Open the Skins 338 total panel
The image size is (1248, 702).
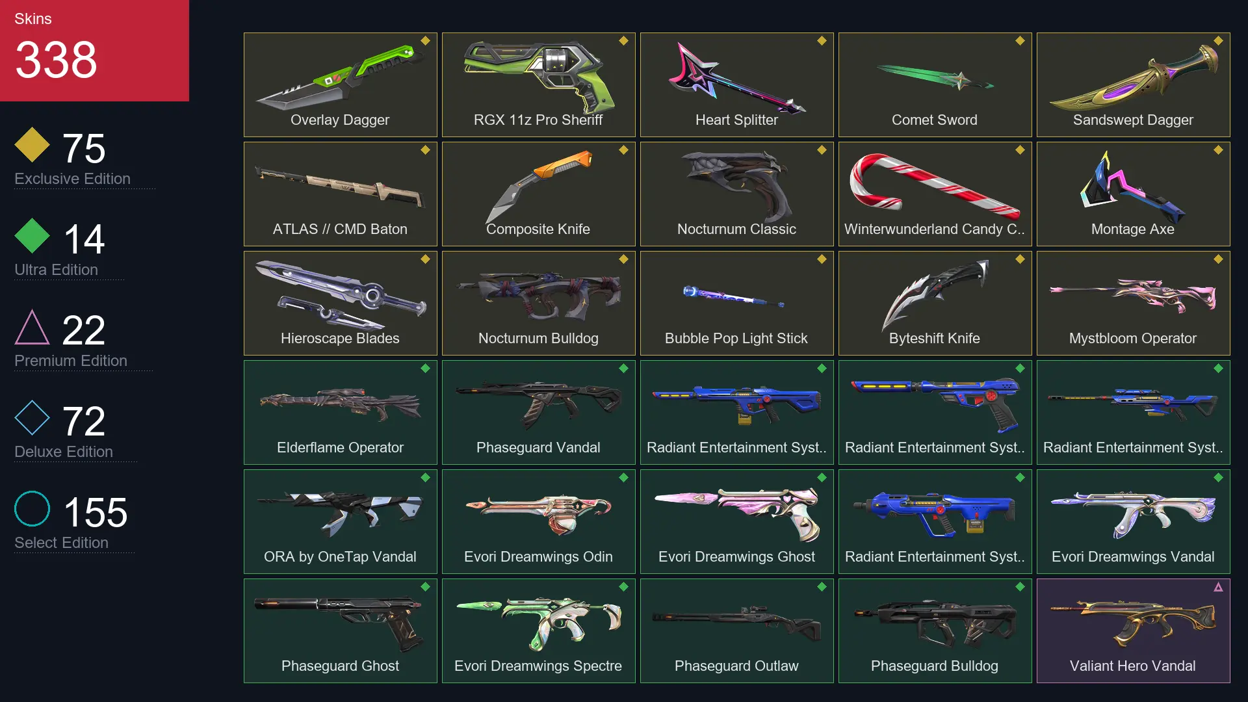tap(94, 51)
